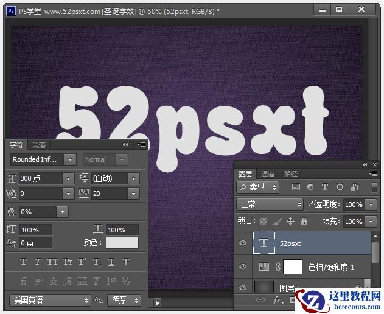Filter layers by smart objects icon
384x314 pixels.
355,187
